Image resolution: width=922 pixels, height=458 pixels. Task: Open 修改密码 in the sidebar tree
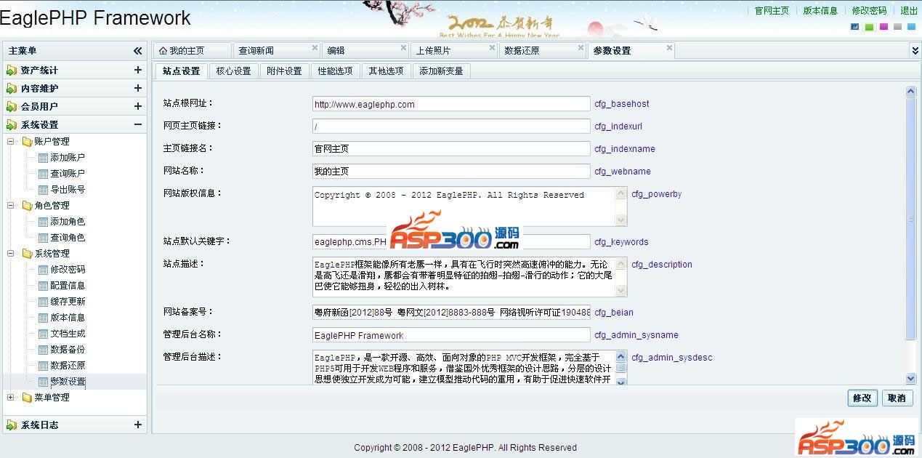(68, 269)
